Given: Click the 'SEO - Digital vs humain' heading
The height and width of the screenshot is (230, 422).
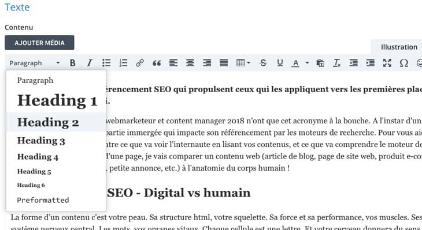Looking at the screenshot, I should pyautogui.click(x=179, y=193).
